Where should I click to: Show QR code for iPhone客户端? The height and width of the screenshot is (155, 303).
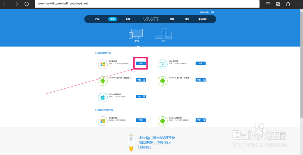click(144, 96)
